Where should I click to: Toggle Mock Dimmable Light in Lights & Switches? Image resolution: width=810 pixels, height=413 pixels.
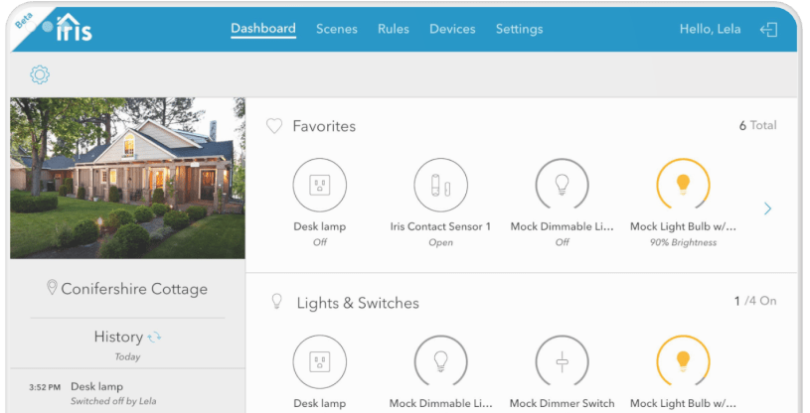pos(440,361)
